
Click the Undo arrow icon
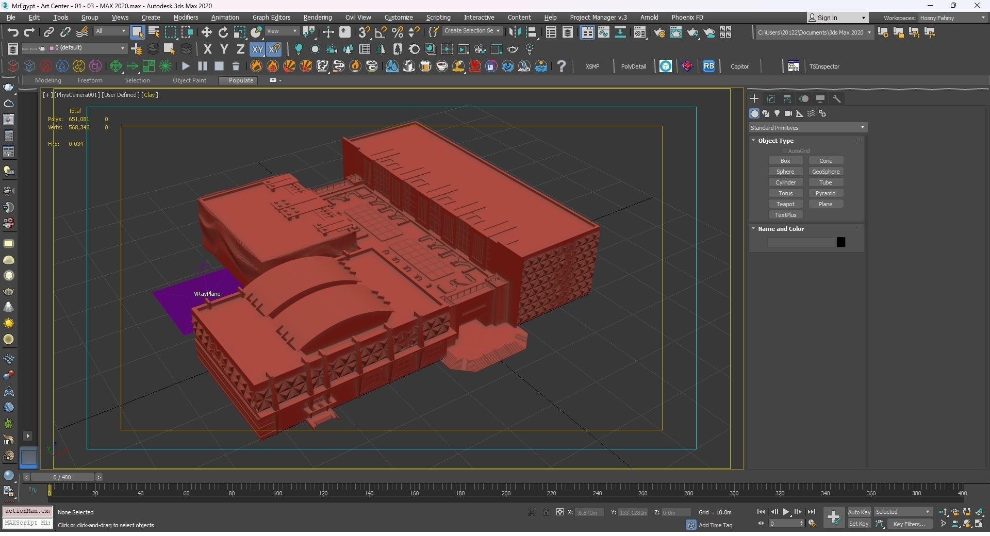tap(12, 32)
